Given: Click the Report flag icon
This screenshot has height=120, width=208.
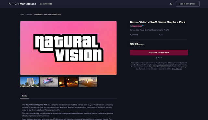Looking at the screenshot, I should click(x=156, y=58).
